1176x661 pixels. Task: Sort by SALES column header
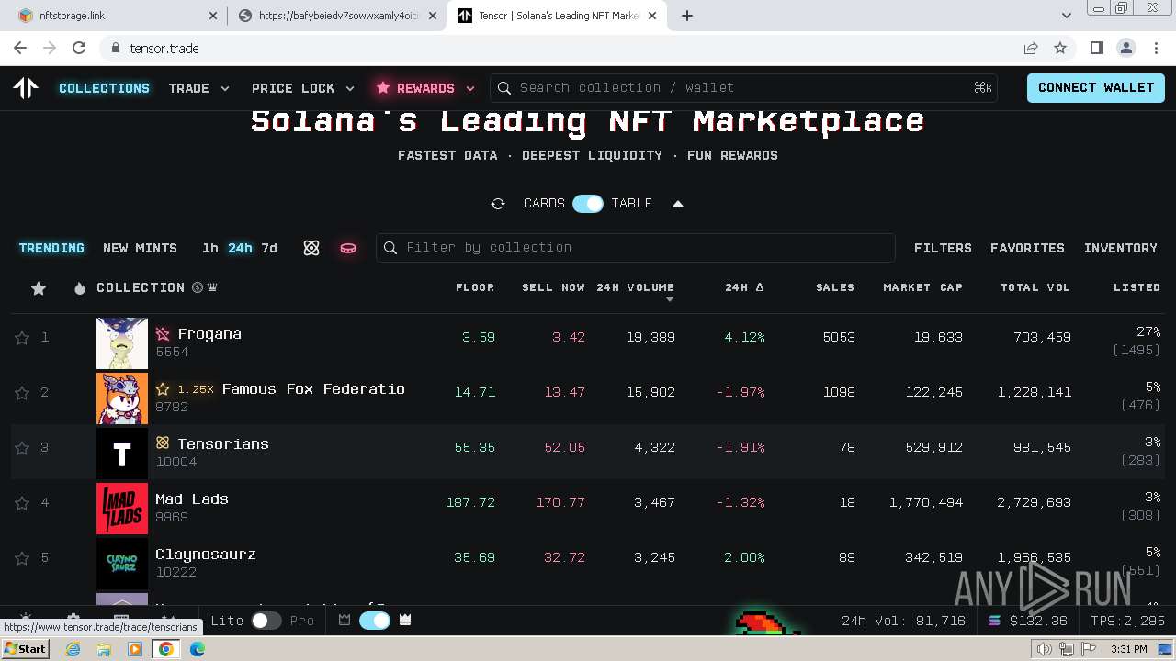(x=835, y=287)
